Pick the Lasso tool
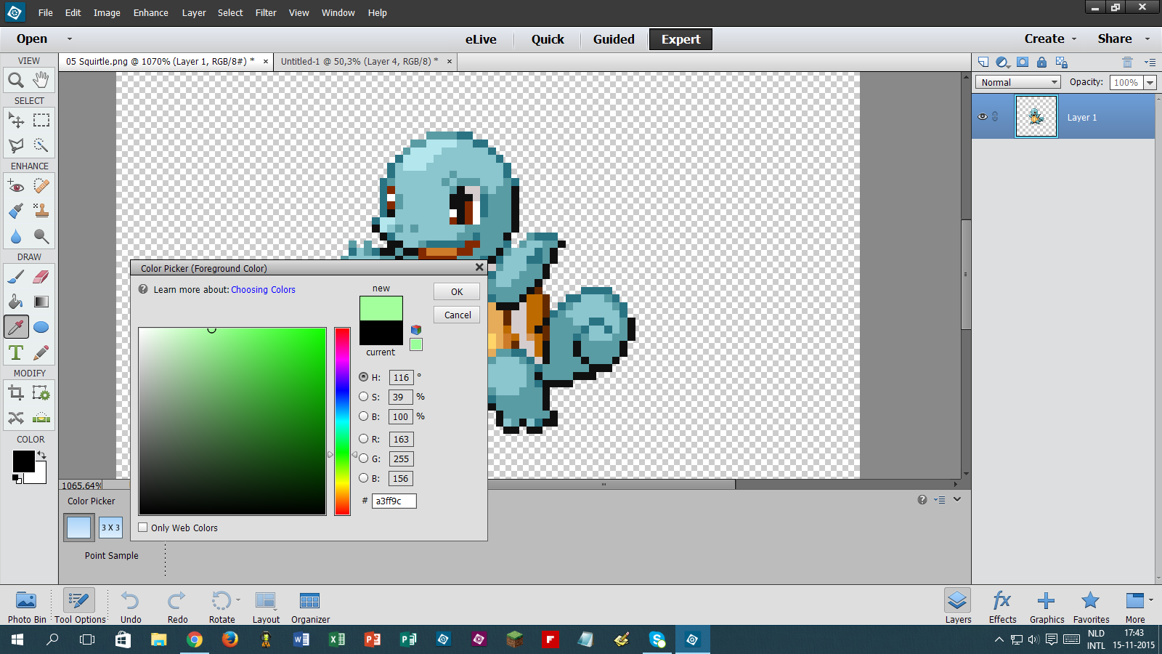The width and height of the screenshot is (1162, 654). (15, 145)
